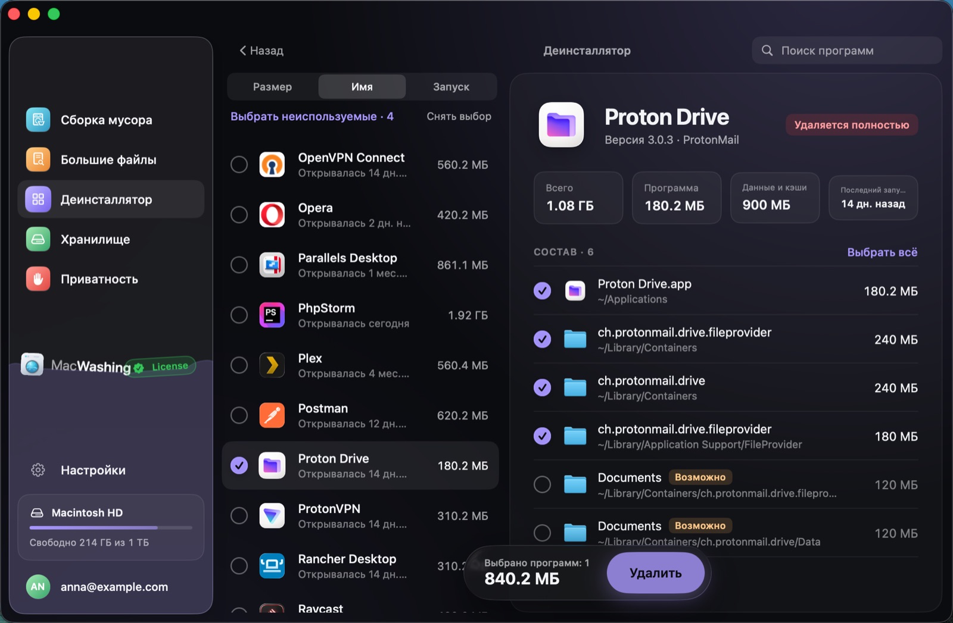Go back with Назад
This screenshot has width=953, height=623.
coord(261,51)
